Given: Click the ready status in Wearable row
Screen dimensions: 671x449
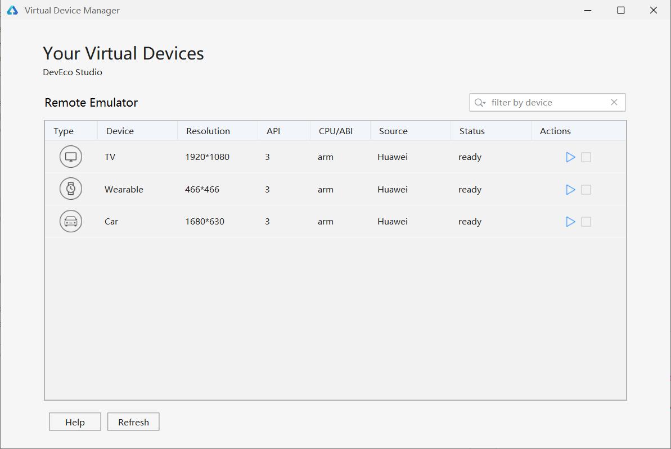Looking at the screenshot, I should click(x=470, y=190).
